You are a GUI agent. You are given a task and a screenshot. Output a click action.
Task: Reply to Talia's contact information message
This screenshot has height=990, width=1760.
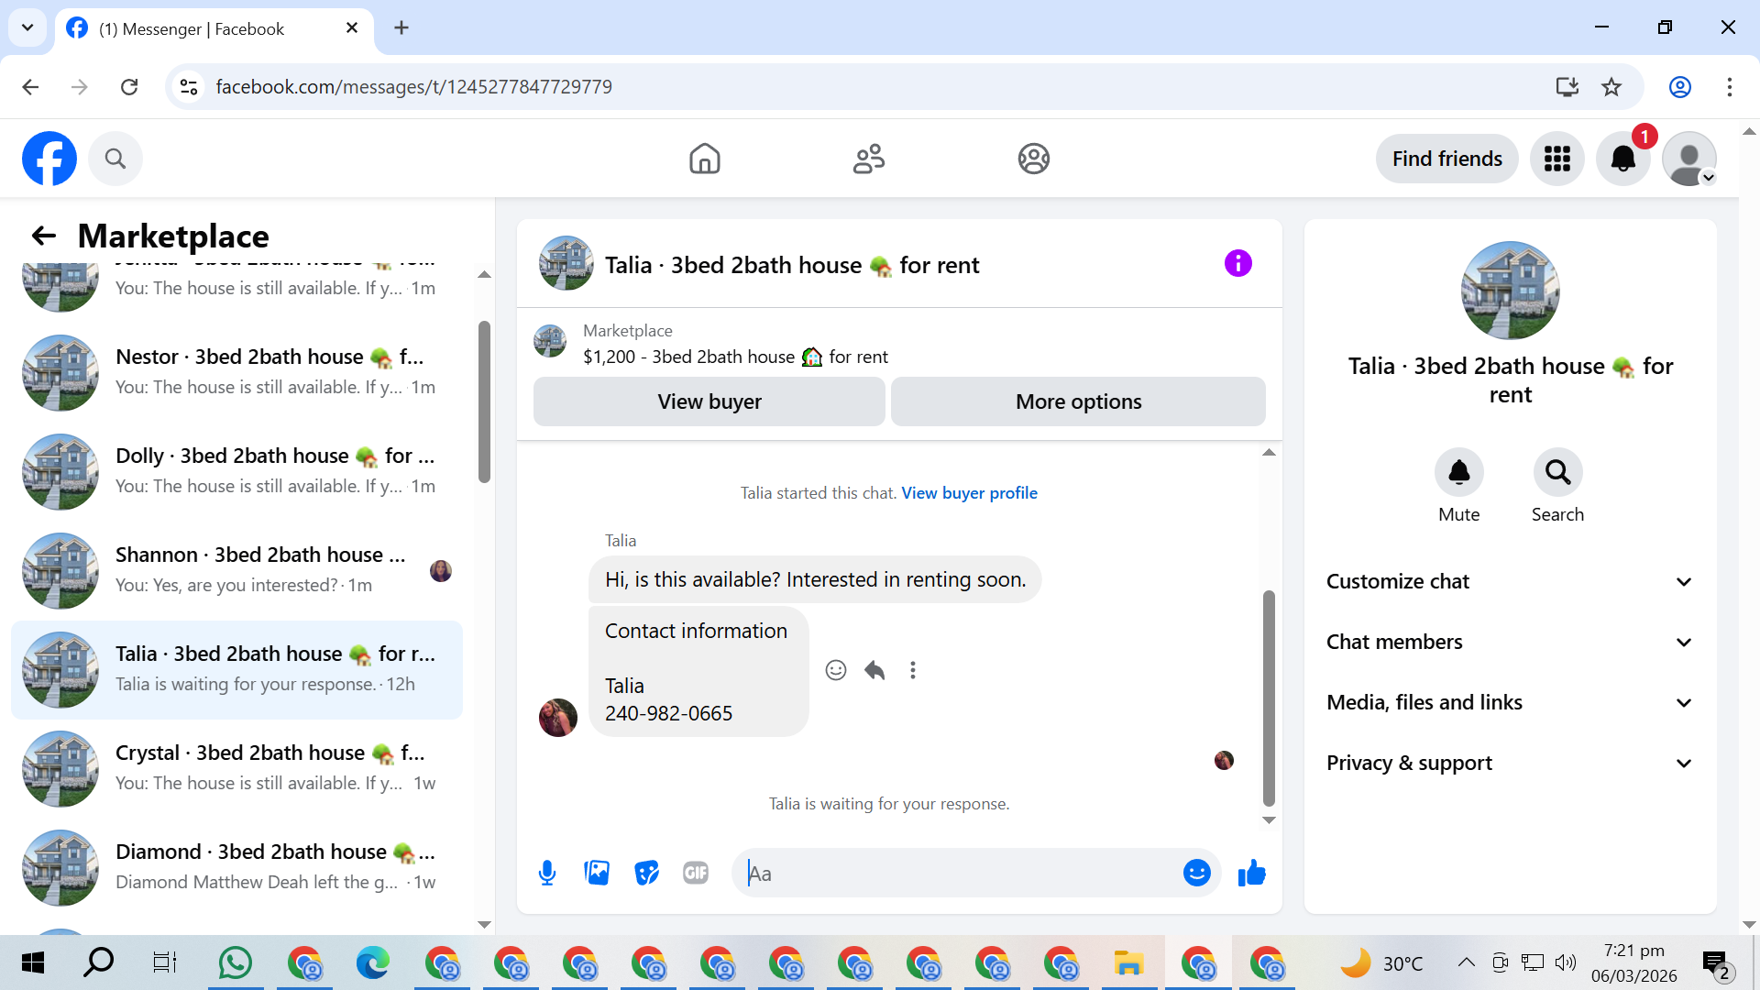pyautogui.click(x=874, y=670)
